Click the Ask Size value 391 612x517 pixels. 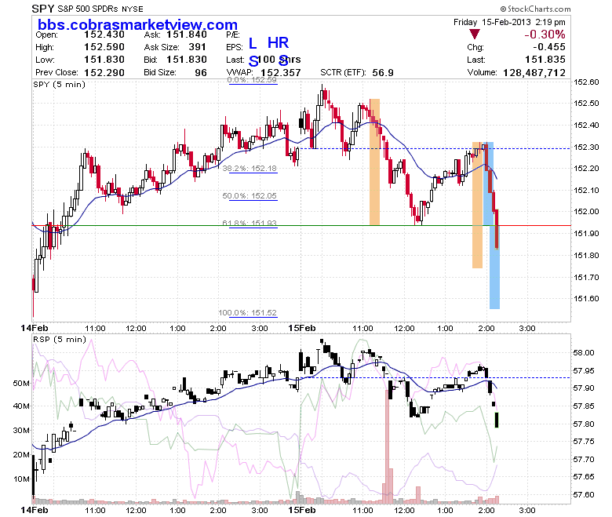click(x=197, y=47)
